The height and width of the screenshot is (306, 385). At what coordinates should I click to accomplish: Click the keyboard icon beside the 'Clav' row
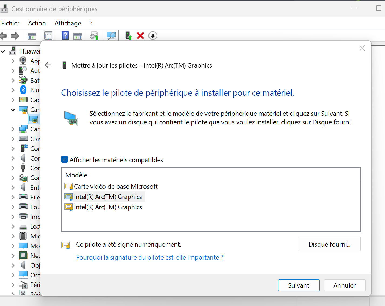(23, 139)
